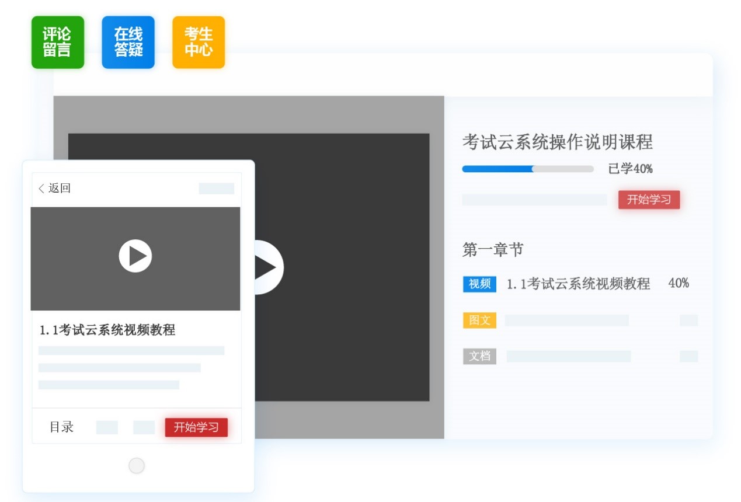
Task: Click the 返回 back arrow
Action: click(41, 189)
